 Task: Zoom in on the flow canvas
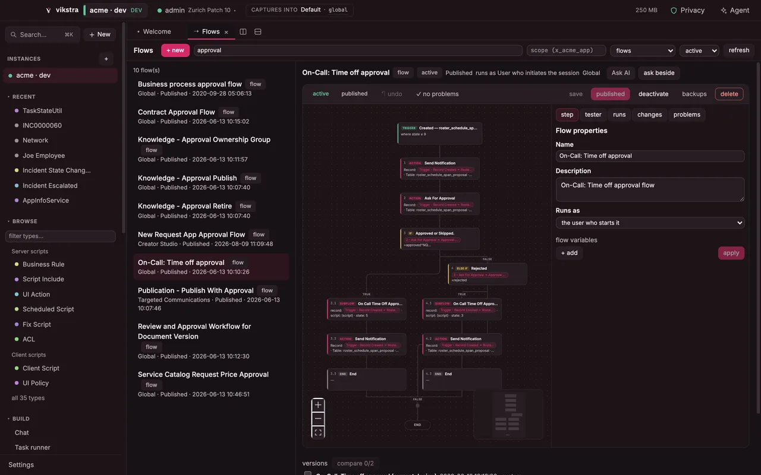pyautogui.click(x=318, y=405)
